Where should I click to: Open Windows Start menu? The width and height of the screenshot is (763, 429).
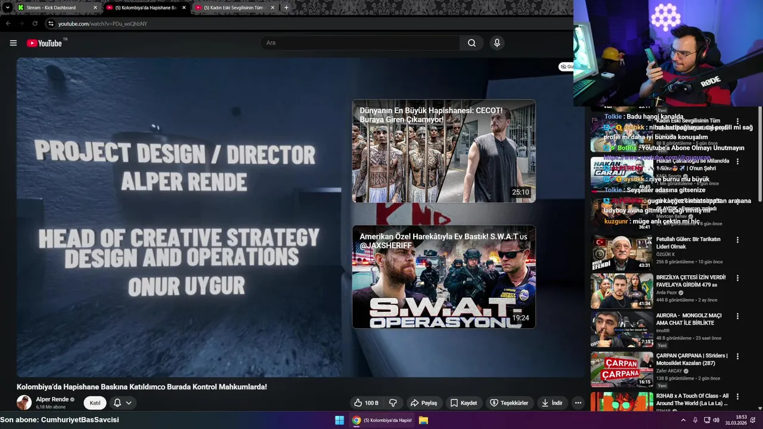339,420
